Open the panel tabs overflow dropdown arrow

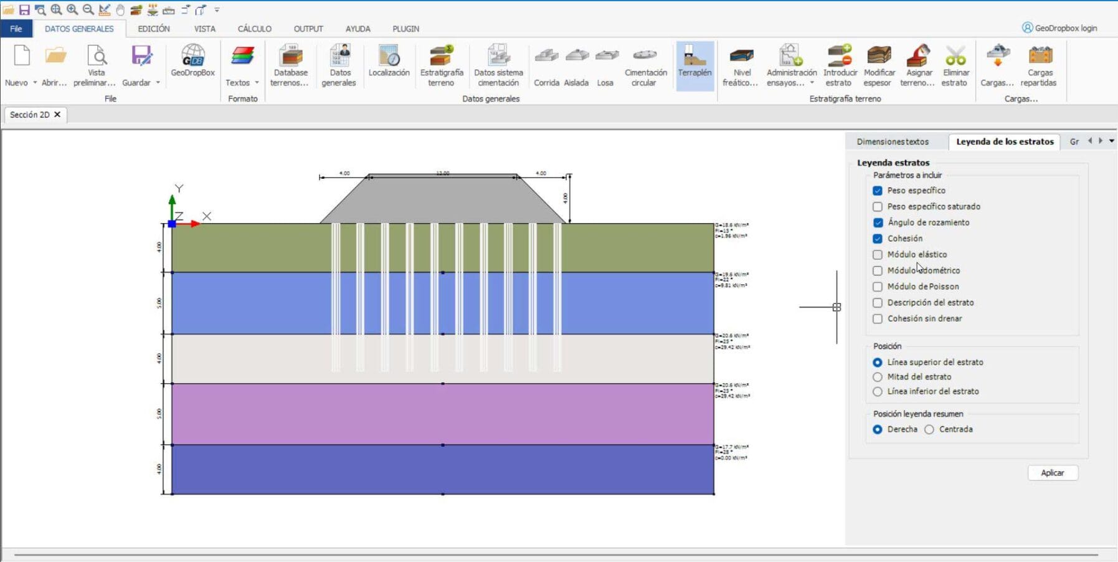[1112, 141]
